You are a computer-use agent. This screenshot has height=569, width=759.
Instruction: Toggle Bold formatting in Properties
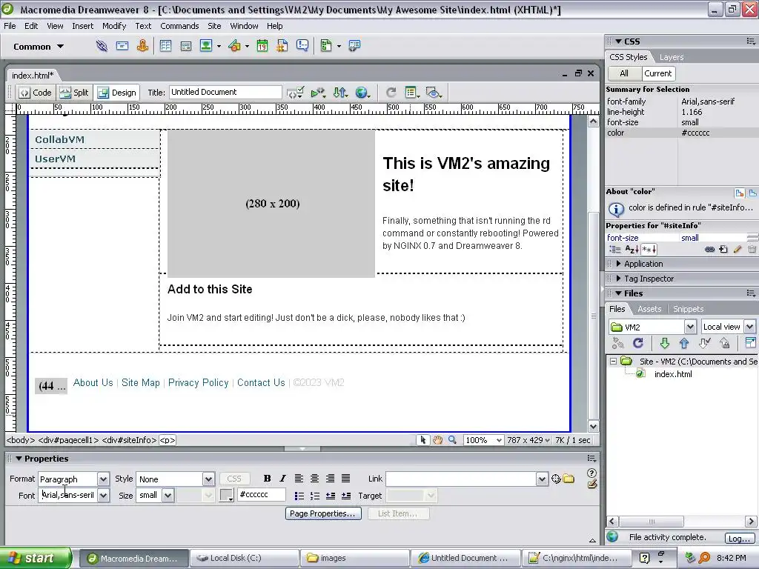pos(267,479)
